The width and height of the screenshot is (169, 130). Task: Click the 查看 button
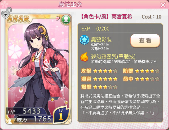pyautogui.click(x=145, y=41)
